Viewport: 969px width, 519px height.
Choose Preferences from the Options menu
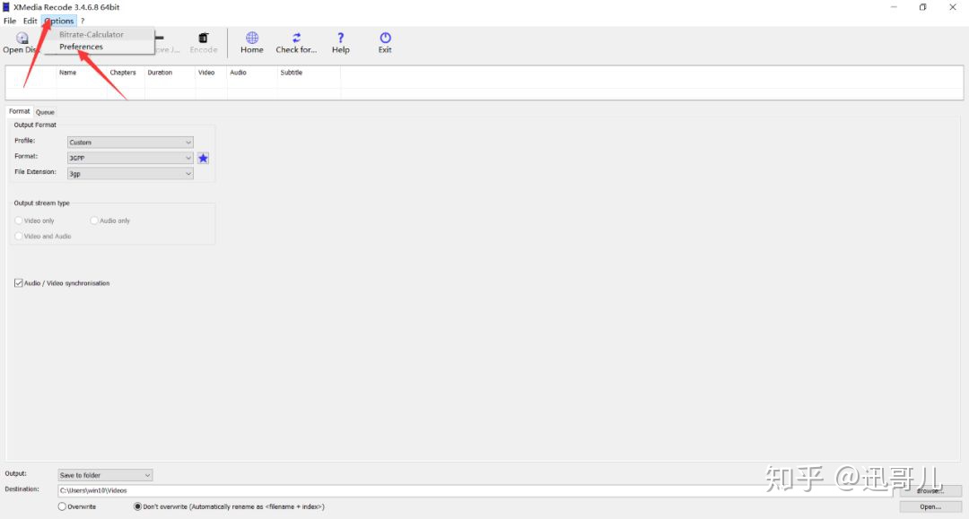click(81, 47)
